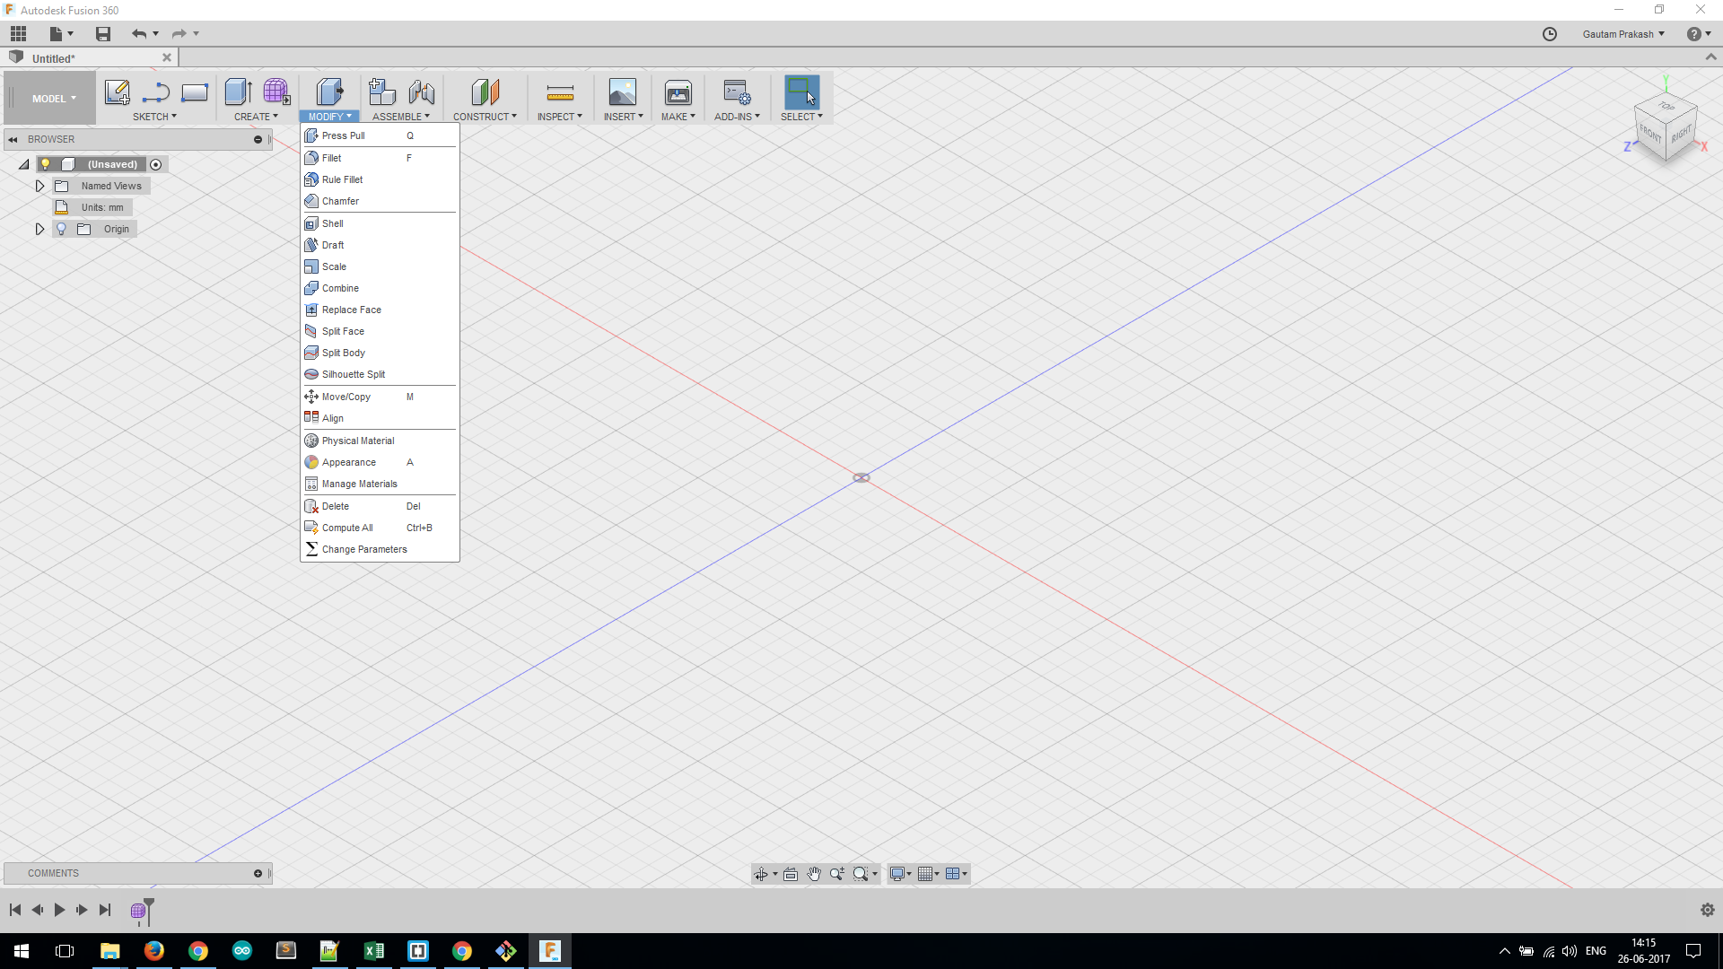This screenshot has width=1723, height=969.
Task: Open the CREATE dropdown menu
Action: tap(256, 117)
